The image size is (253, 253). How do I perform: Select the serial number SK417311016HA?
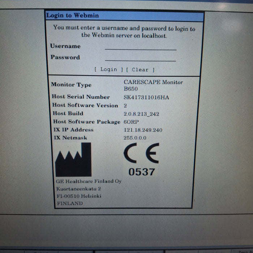point(146,97)
